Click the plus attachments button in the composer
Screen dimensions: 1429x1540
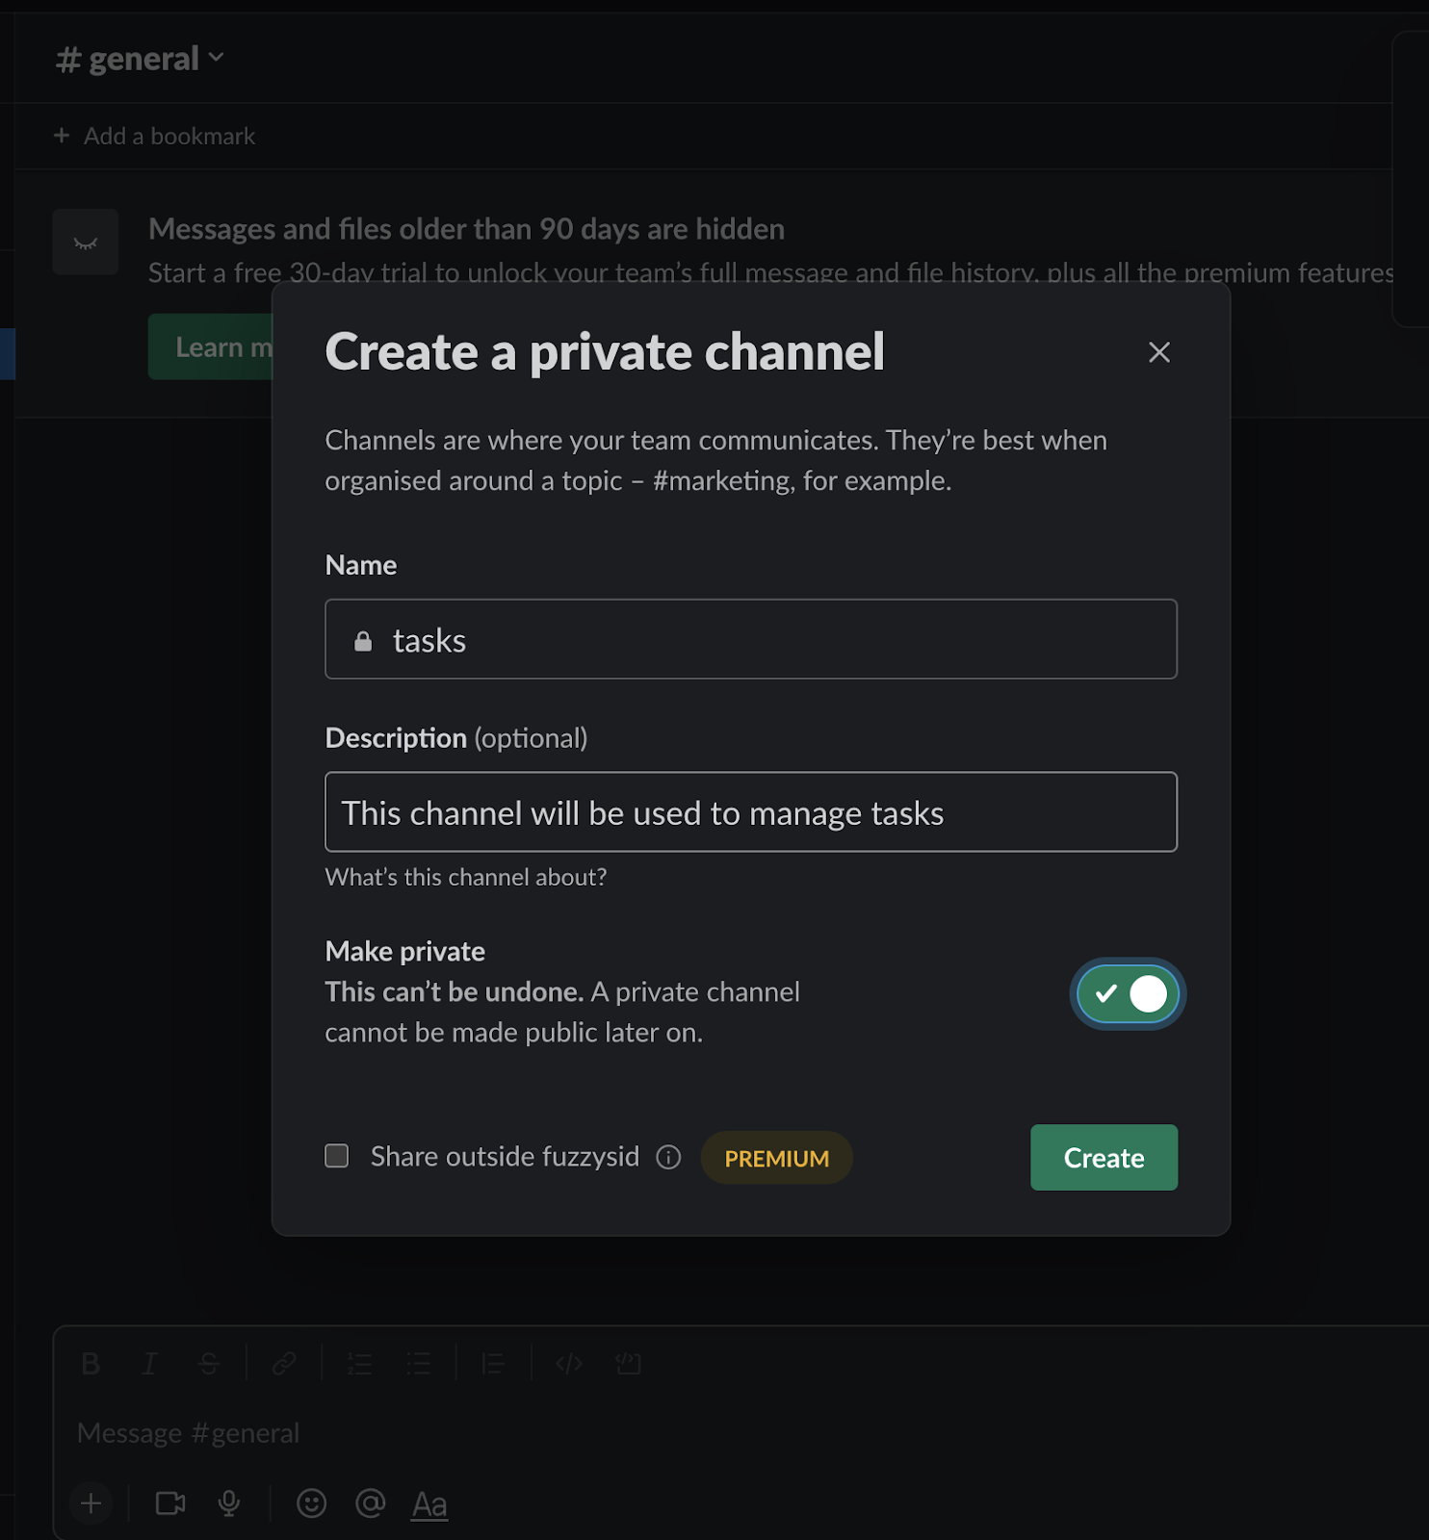pos(91,1503)
